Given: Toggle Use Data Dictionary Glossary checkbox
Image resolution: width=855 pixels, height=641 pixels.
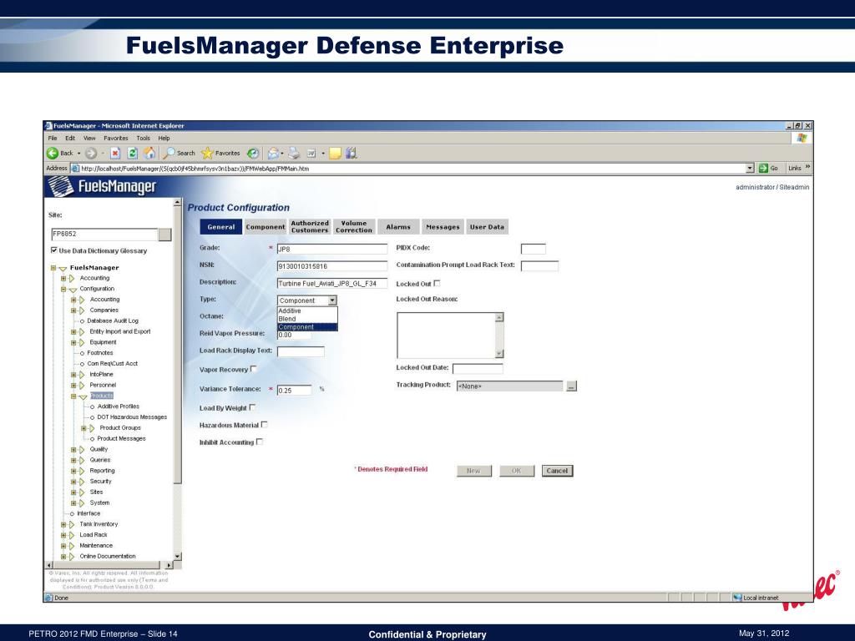Looking at the screenshot, I should (x=53, y=250).
